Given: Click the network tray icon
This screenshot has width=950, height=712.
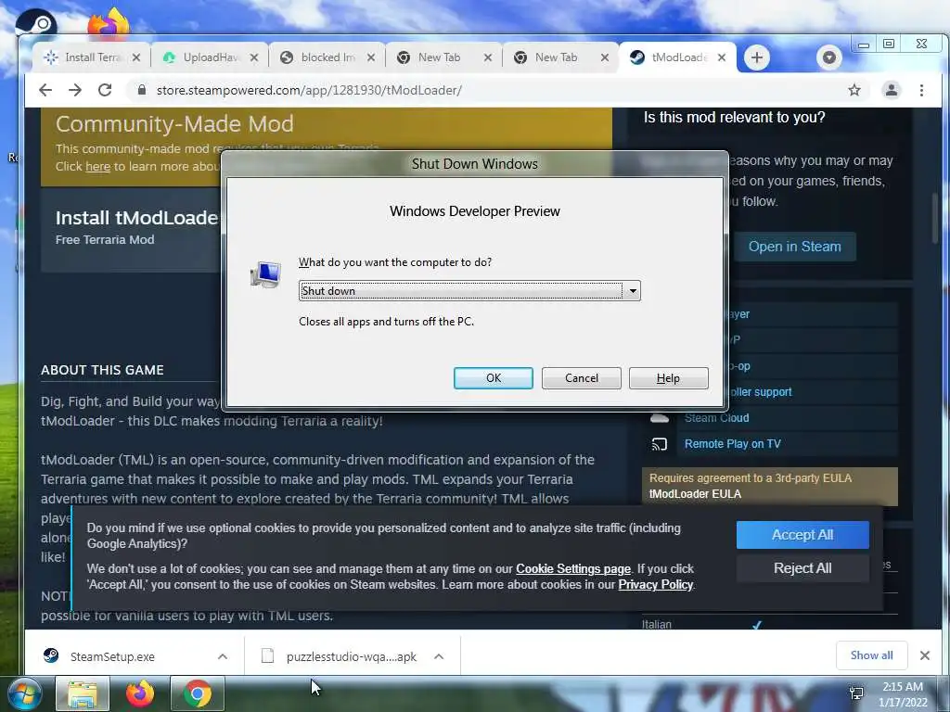Looking at the screenshot, I should (856, 693).
